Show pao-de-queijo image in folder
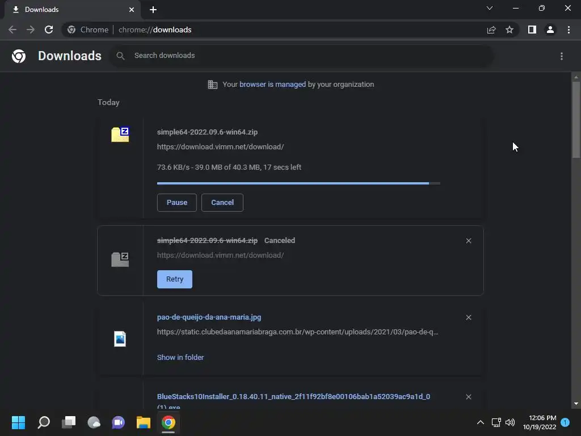 point(180,358)
